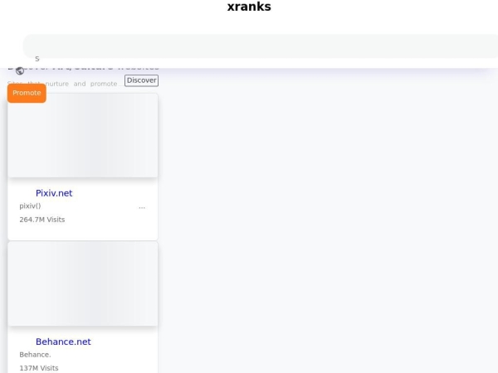The image size is (498, 373).
Task: Open the Behance.net link
Action: [63, 342]
